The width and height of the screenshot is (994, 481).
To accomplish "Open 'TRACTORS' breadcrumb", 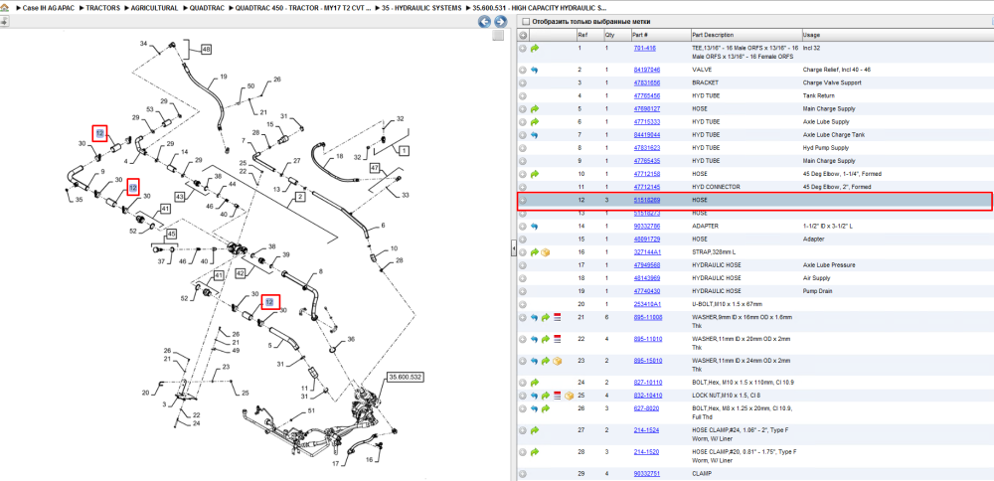I will pos(102,8).
